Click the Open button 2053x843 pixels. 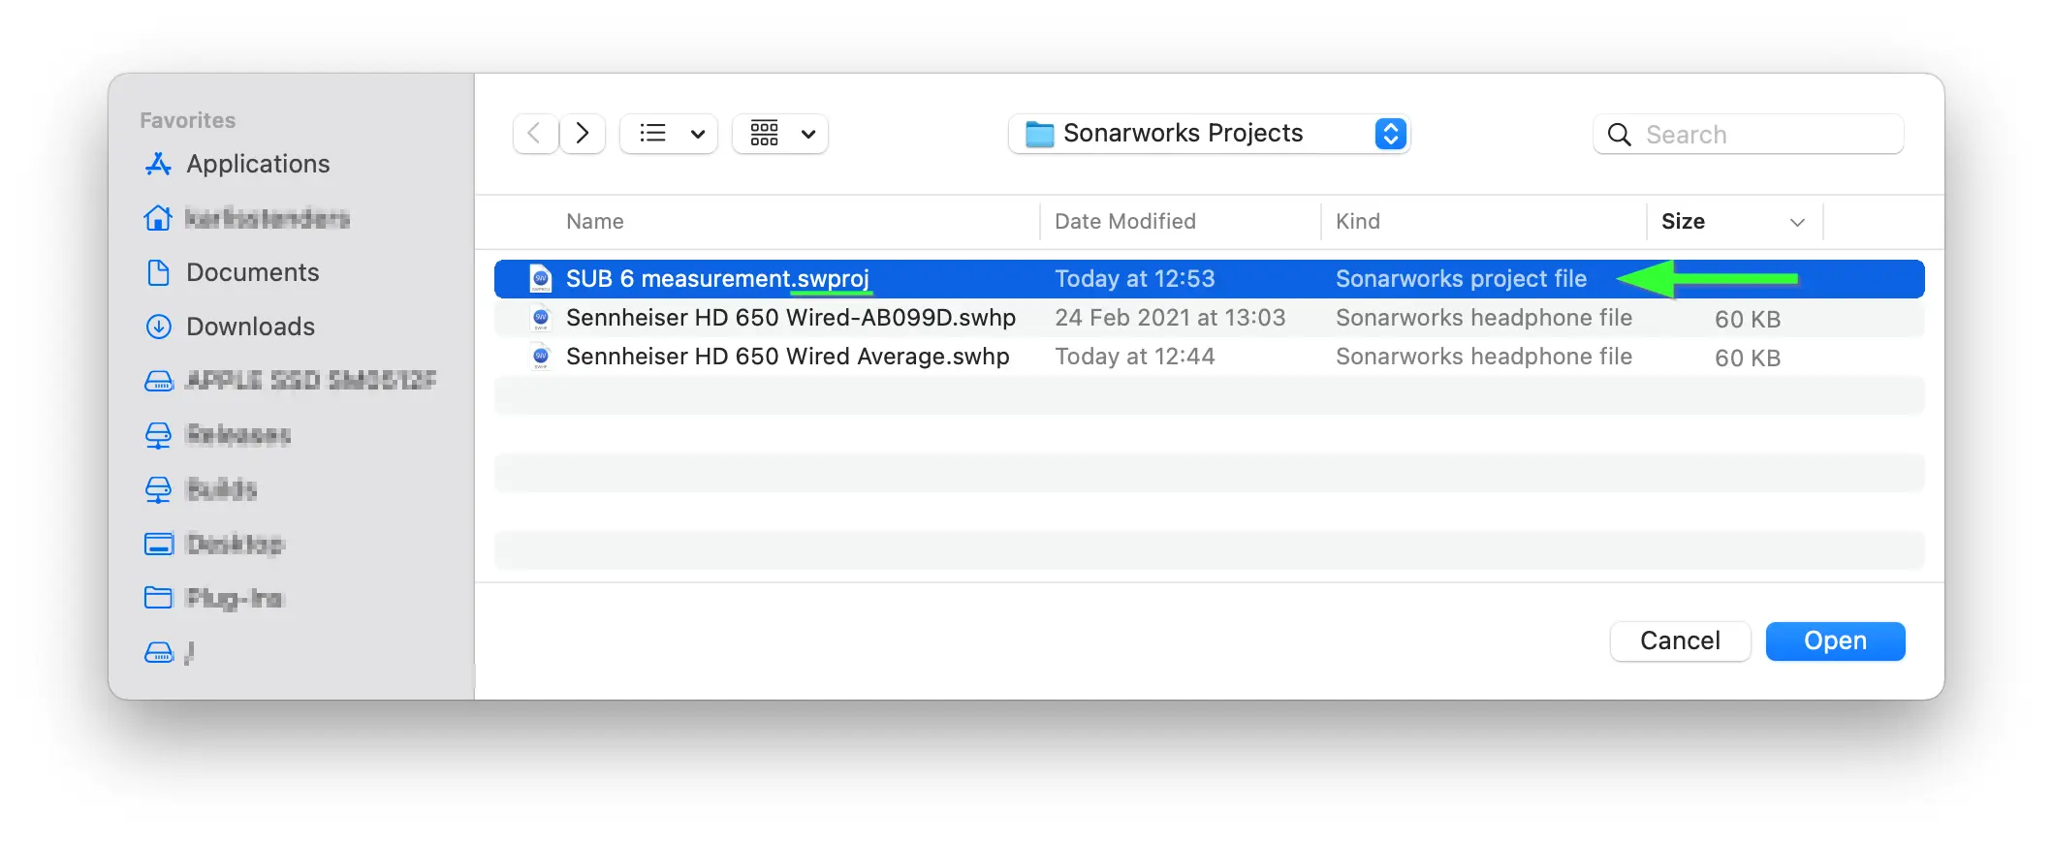pos(1835,640)
